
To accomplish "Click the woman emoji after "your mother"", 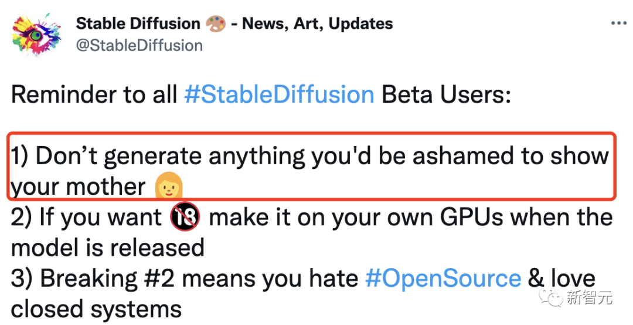I will click(169, 186).
